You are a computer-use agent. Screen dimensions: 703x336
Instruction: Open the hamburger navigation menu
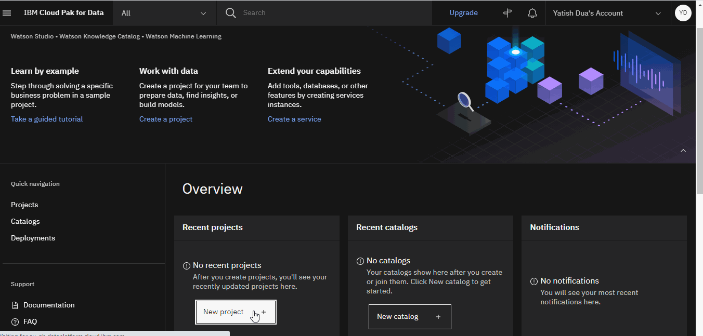(7, 13)
